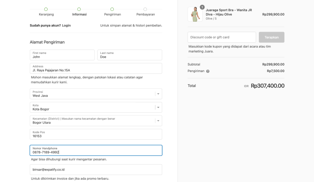
Task: Click the Discount code or gift card field
Action: point(222,37)
